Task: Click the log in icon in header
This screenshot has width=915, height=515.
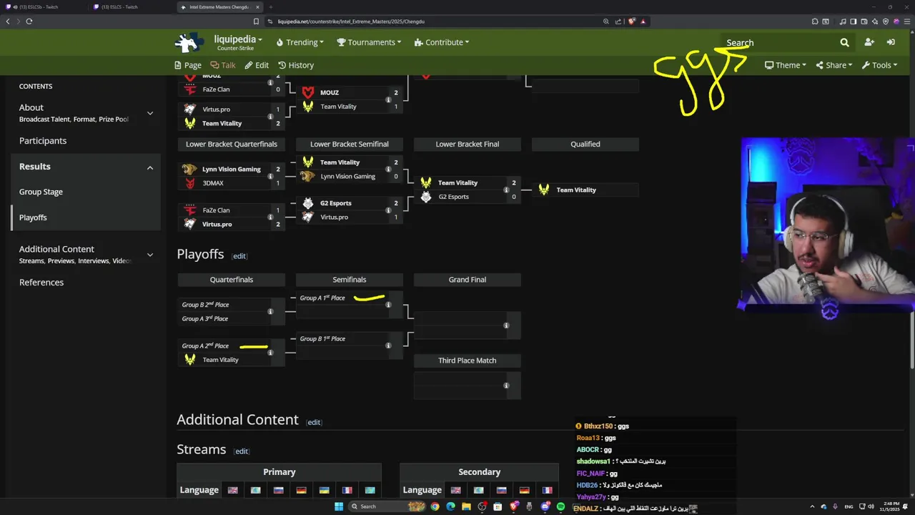Action: click(x=891, y=42)
